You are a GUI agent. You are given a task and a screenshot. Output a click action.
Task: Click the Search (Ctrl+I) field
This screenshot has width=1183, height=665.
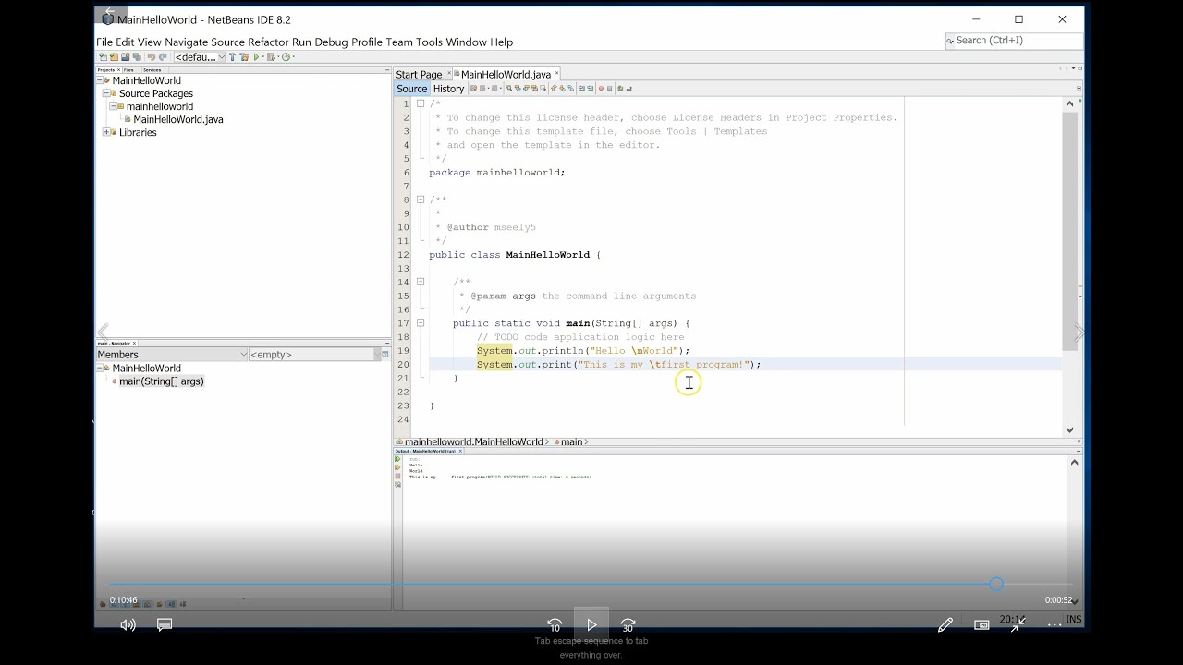coord(1014,41)
